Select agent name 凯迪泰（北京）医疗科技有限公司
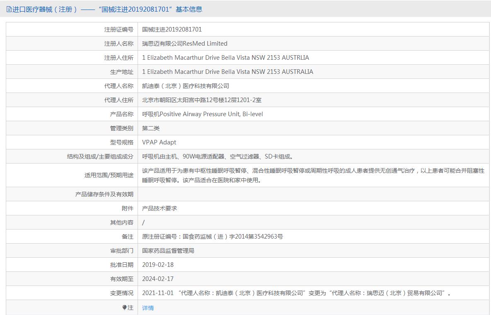491x315 pixels. 186,86
